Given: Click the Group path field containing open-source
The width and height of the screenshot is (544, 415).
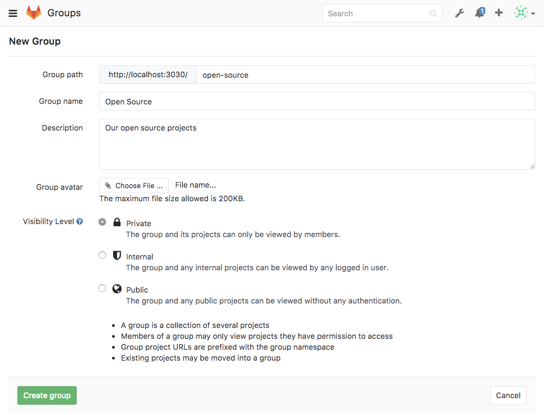Looking at the screenshot, I should pos(366,75).
